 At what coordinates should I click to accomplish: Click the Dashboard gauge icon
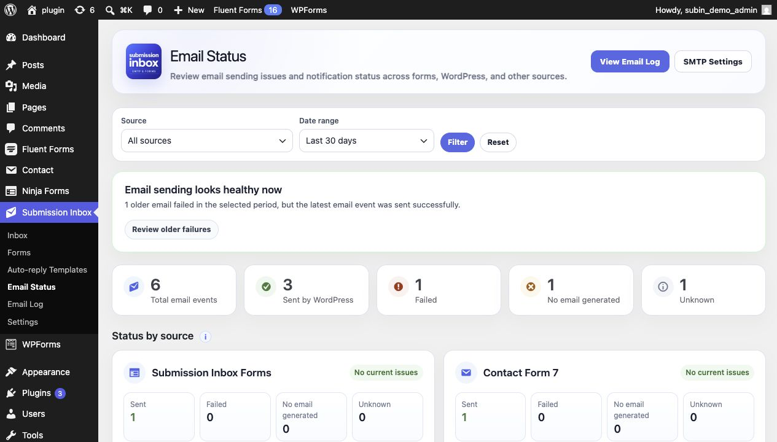[11, 37]
